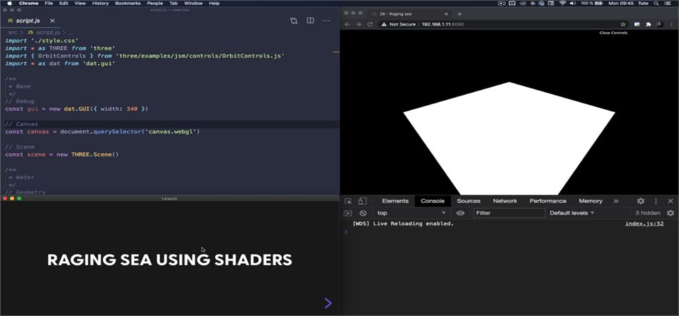Viewport: 679px width, 316px height.
Task: Open the Default levels dropdown
Action: pos(572,213)
